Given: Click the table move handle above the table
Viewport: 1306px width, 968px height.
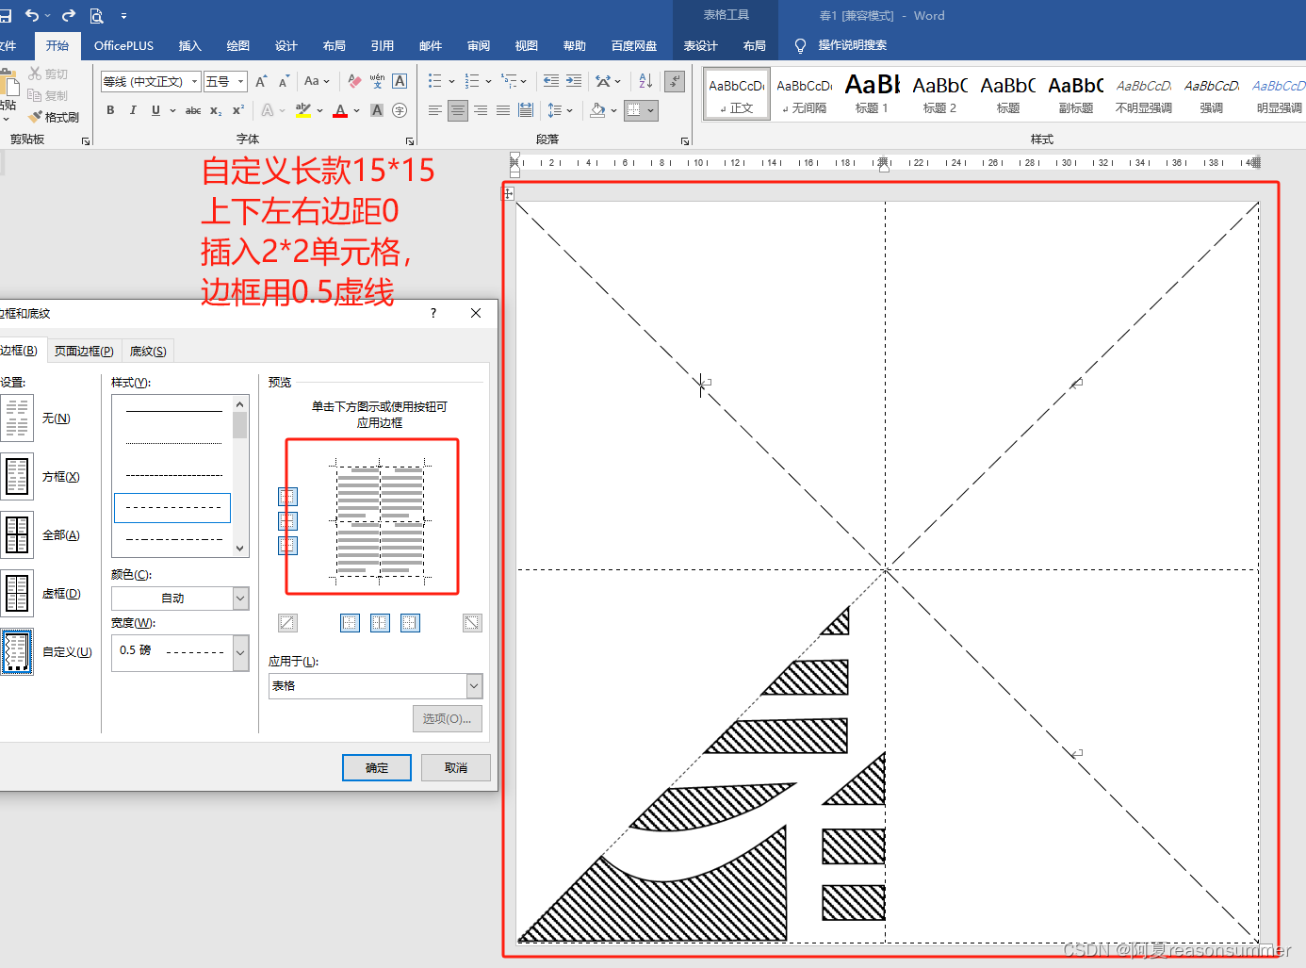Looking at the screenshot, I should [x=508, y=193].
